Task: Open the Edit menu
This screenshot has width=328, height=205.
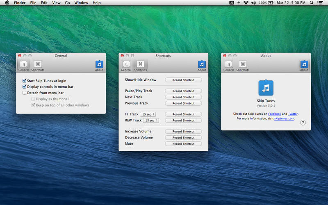Action: [x=44, y=3]
